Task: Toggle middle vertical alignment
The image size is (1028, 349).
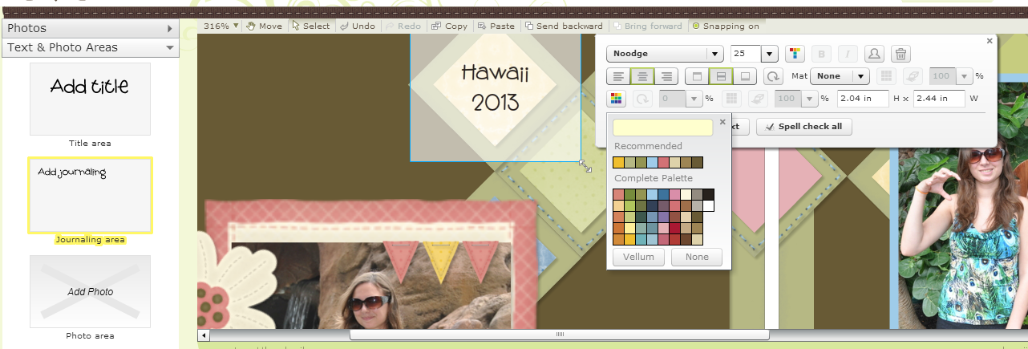Action: coord(721,76)
